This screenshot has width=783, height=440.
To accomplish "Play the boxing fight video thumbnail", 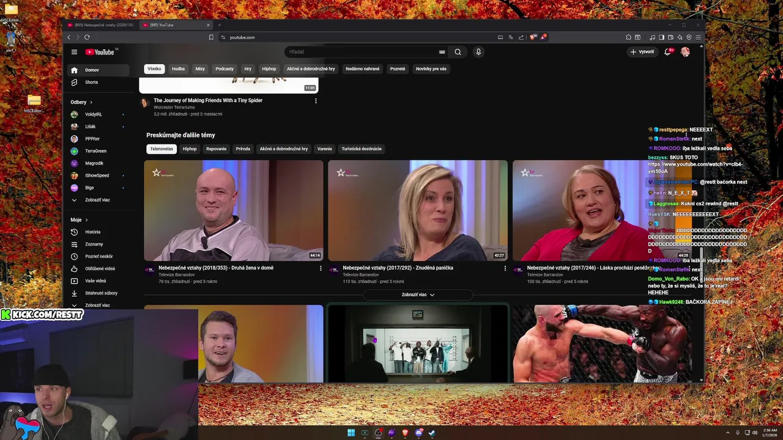I will 603,344.
